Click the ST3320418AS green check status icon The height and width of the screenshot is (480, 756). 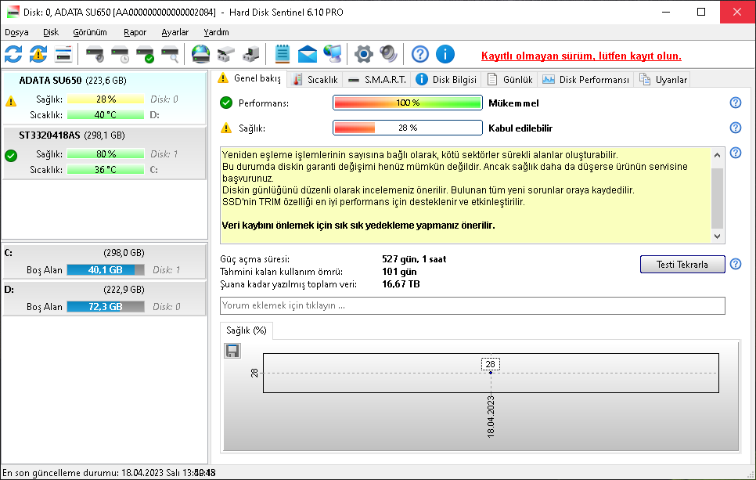click(11, 155)
